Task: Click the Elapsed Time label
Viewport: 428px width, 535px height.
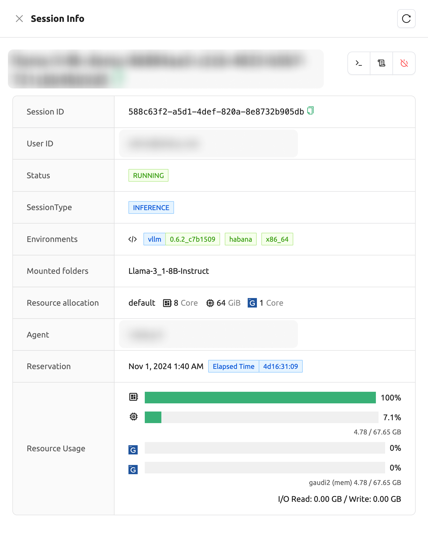Action: pyautogui.click(x=234, y=366)
